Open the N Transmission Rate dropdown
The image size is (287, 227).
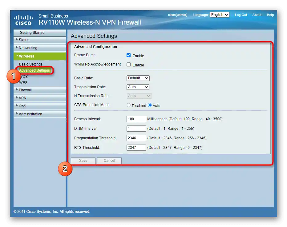click(139, 96)
